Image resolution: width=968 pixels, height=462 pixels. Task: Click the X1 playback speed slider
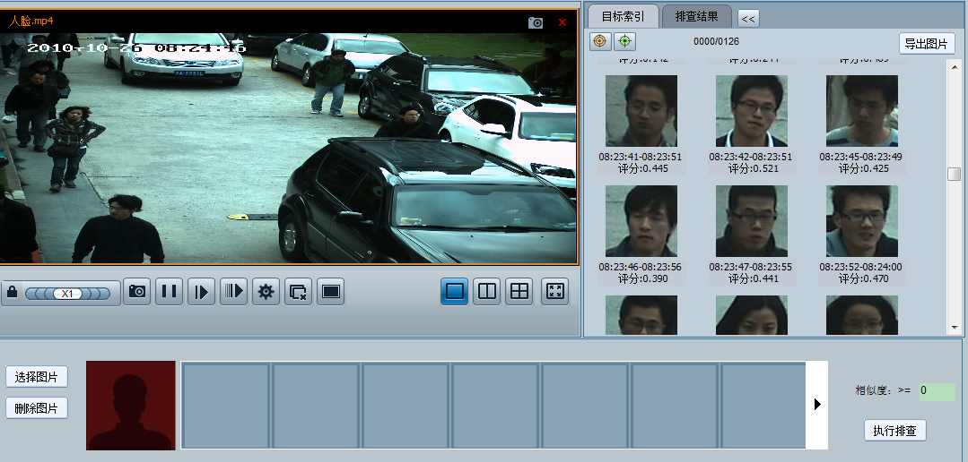click(67, 293)
